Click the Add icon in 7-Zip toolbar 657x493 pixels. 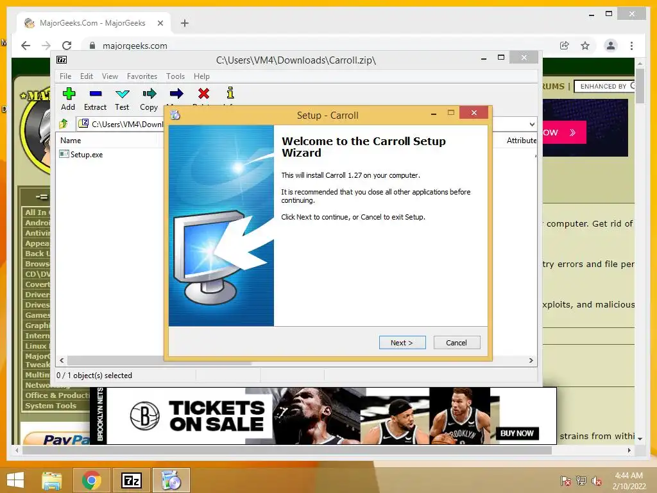pos(69,94)
